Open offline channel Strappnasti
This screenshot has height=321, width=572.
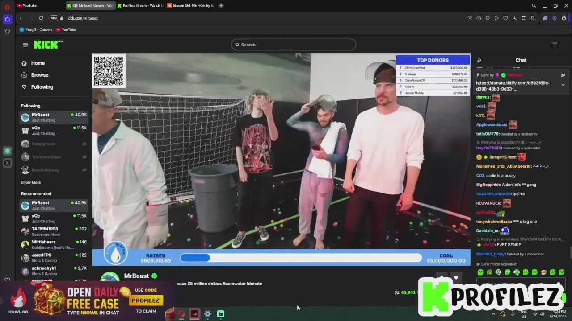[54, 144]
